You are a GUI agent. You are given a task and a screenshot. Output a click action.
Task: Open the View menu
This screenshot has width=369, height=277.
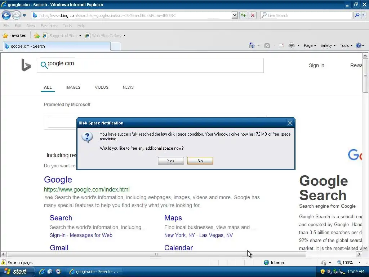(x=31, y=26)
